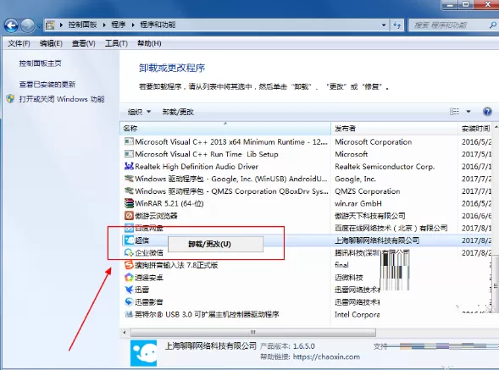Screen dimensions: 499x370
Task: Expand the 组织 dropdown
Action: tap(139, 112)
